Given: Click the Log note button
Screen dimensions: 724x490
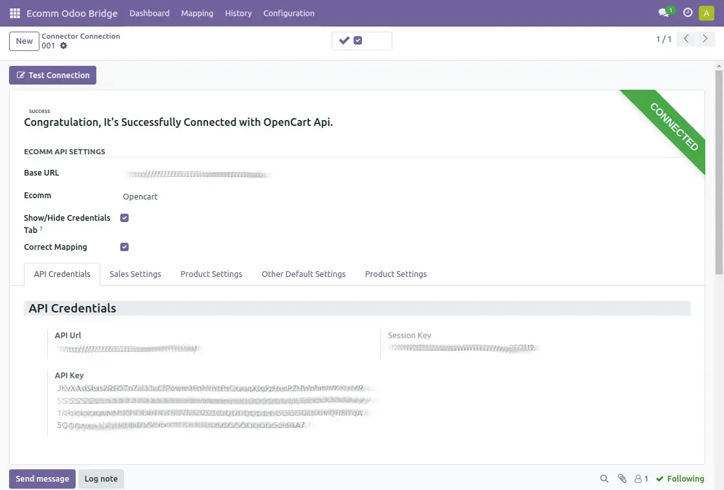Looking at the screenshot, I should tap(101, 478).
